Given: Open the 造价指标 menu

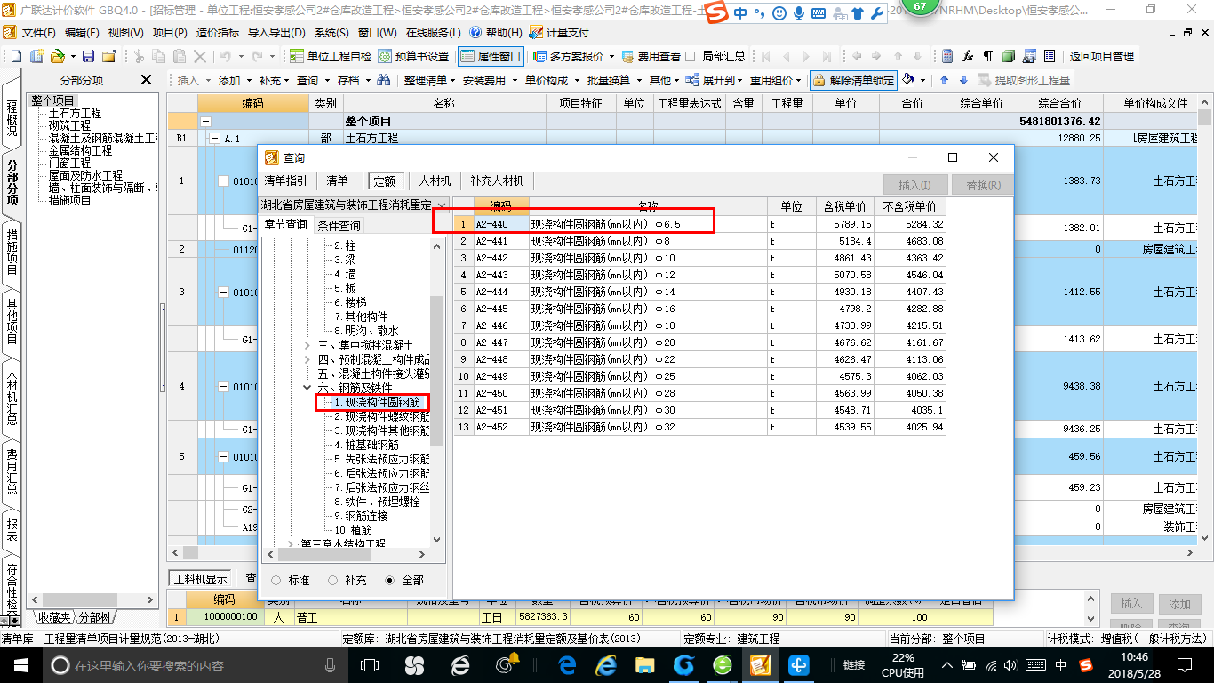Looking at the screenshot, I should tap(218, 32).
